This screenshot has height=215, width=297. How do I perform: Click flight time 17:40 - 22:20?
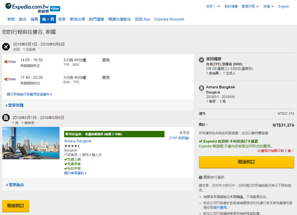(x=32, y=77)
